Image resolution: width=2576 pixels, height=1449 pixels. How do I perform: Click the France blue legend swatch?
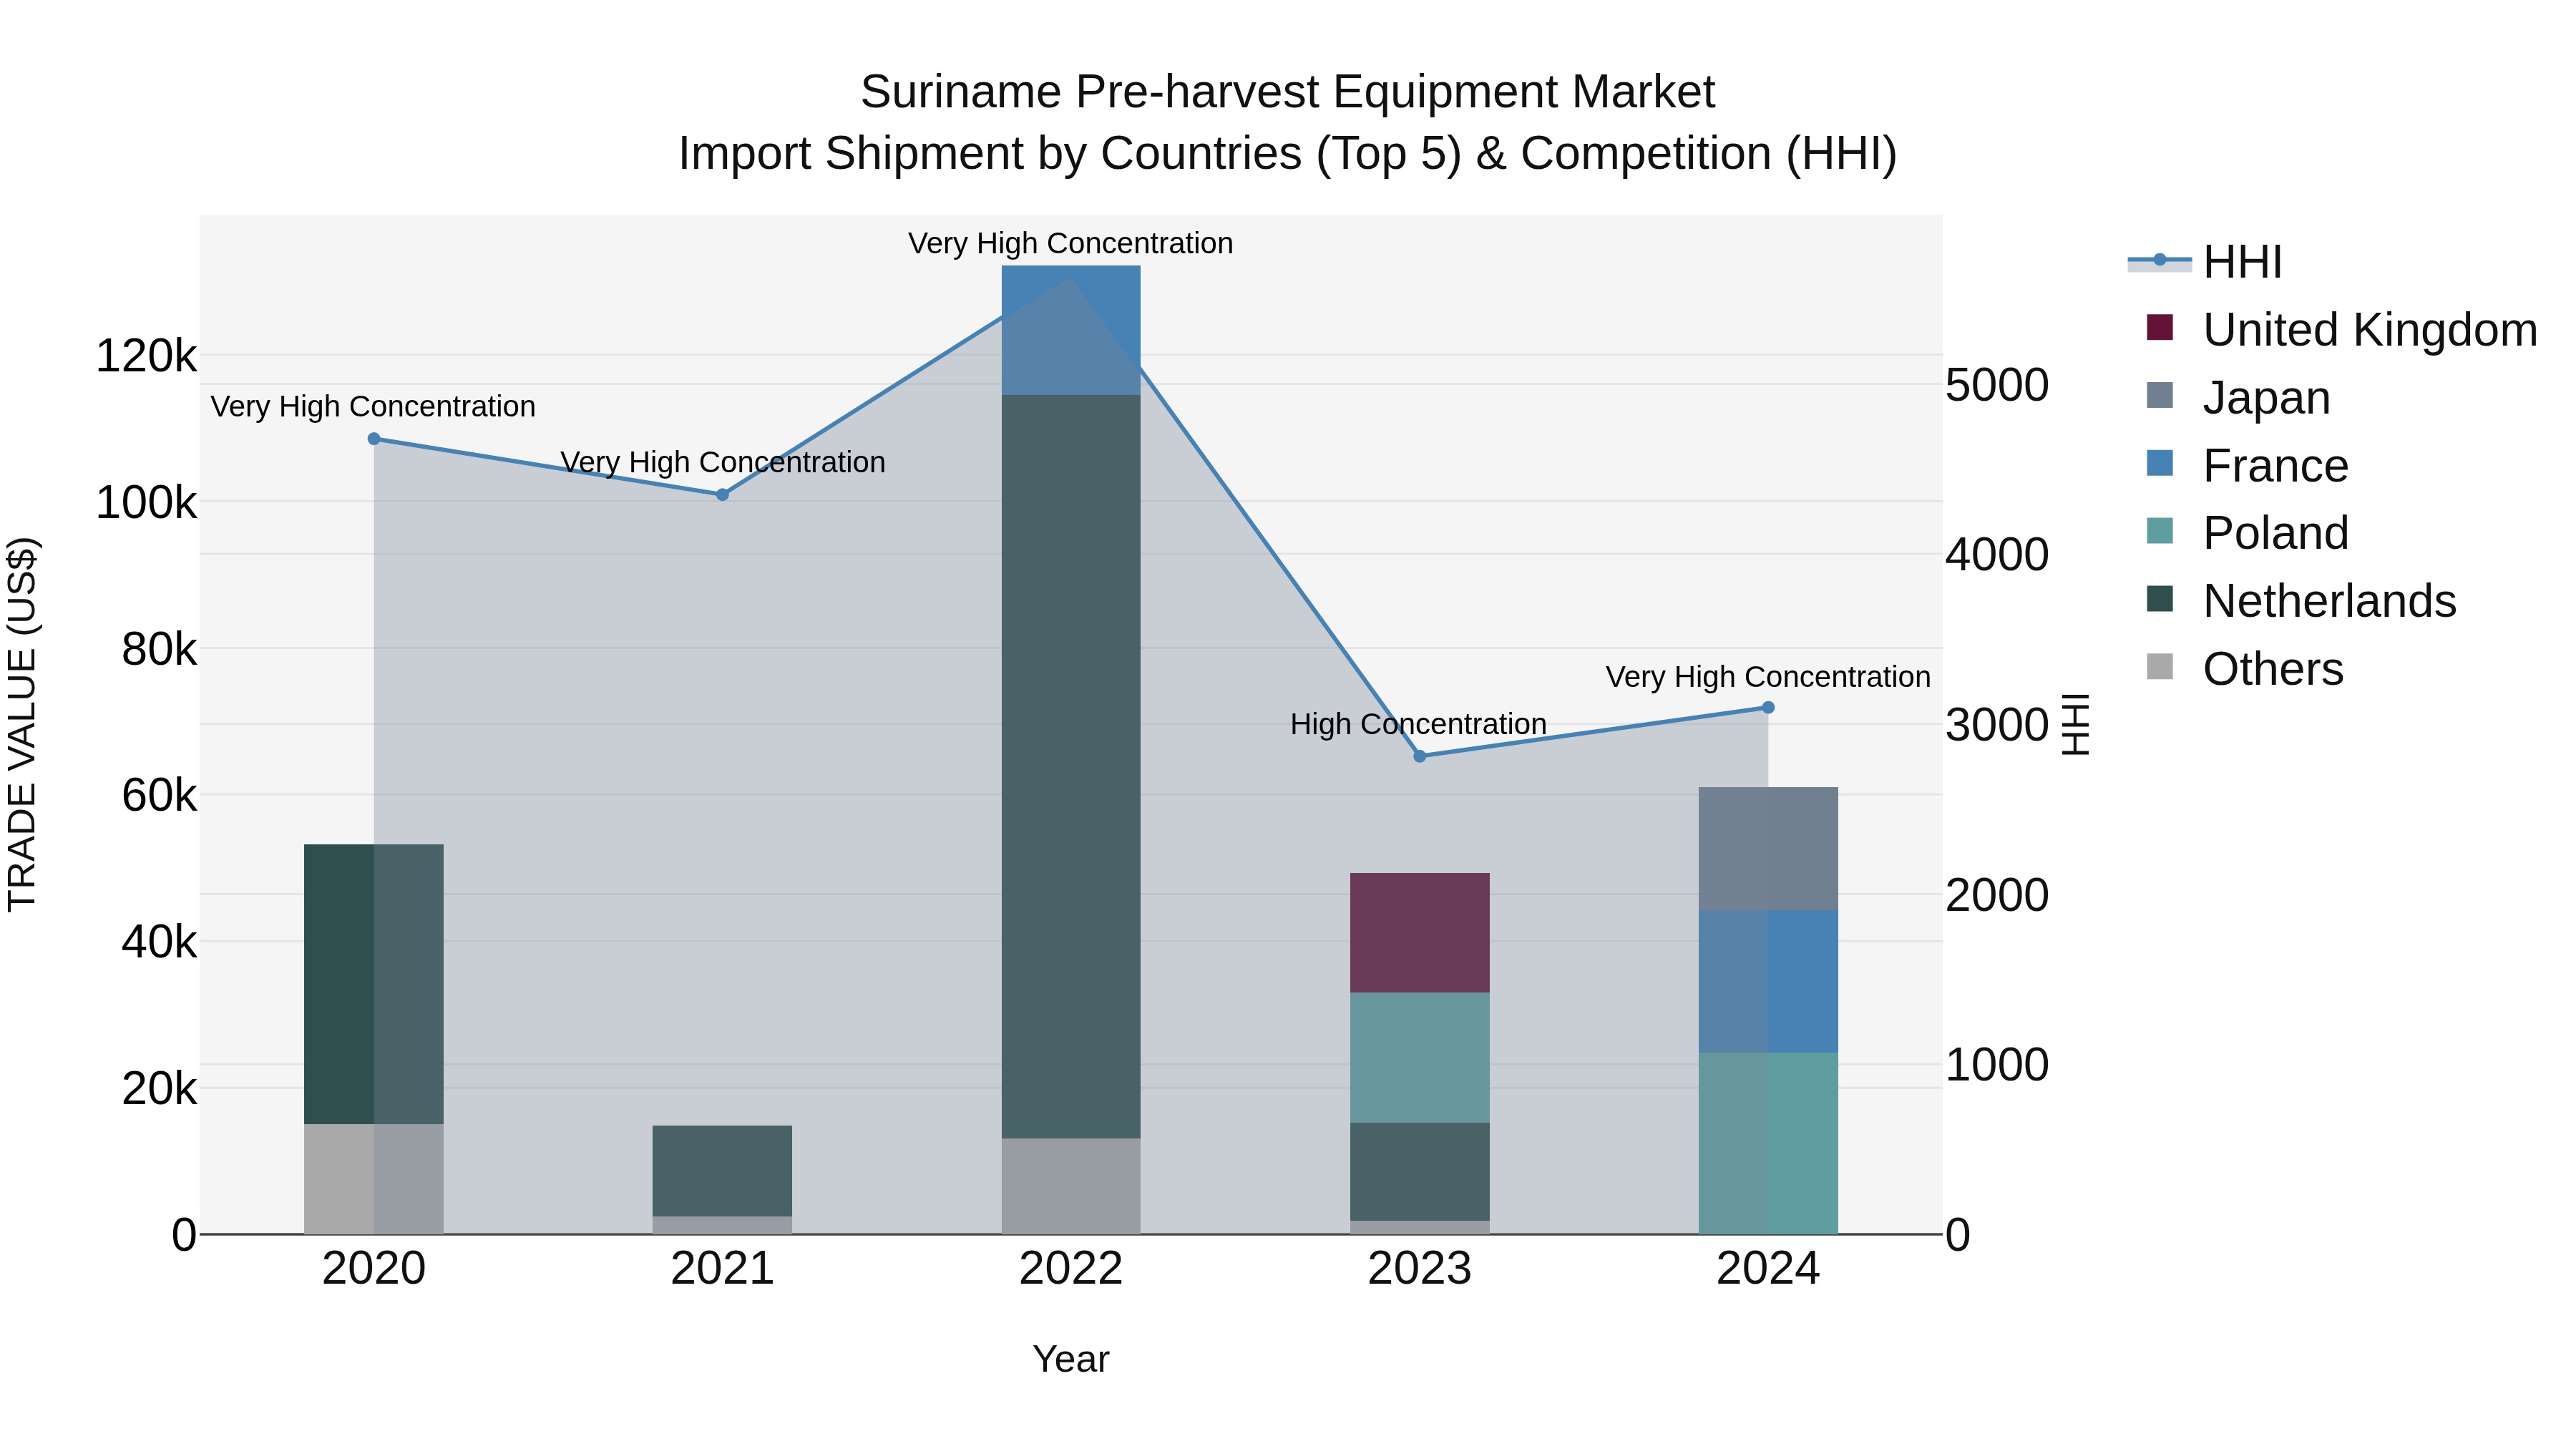tap(2160, 463)
